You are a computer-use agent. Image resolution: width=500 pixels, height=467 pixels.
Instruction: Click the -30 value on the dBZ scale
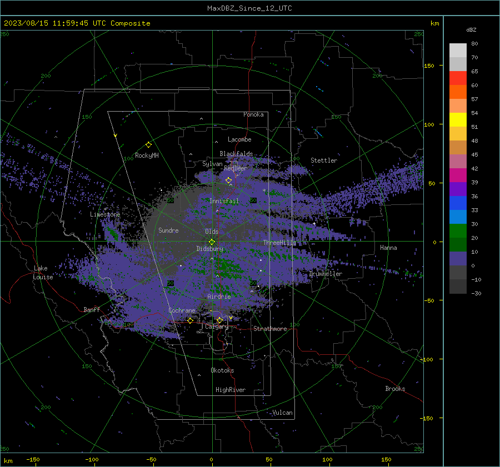(x=476, y=293)
